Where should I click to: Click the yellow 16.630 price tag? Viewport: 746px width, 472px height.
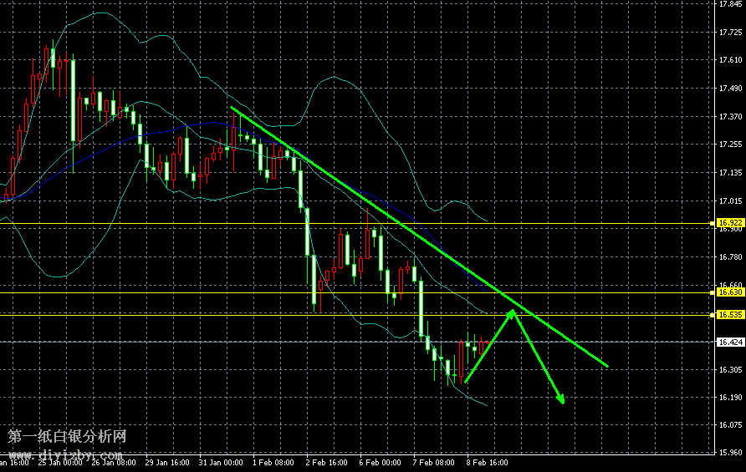(x=730, y=292)
